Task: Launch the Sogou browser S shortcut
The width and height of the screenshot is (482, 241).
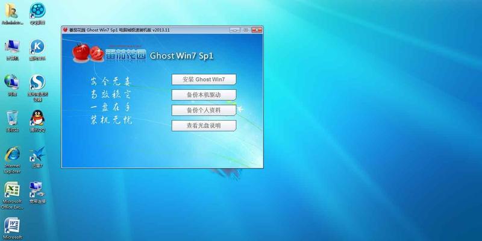Action: pos(37,83)
